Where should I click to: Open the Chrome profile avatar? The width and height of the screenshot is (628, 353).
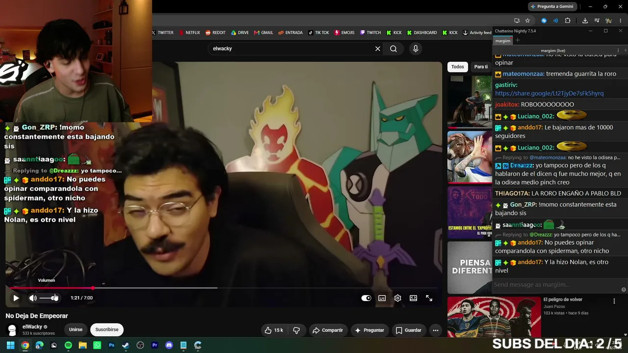point(608,21)
